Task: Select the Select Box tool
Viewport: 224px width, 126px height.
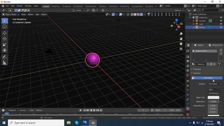Action: pyautogui.click(x=5, y=21)
